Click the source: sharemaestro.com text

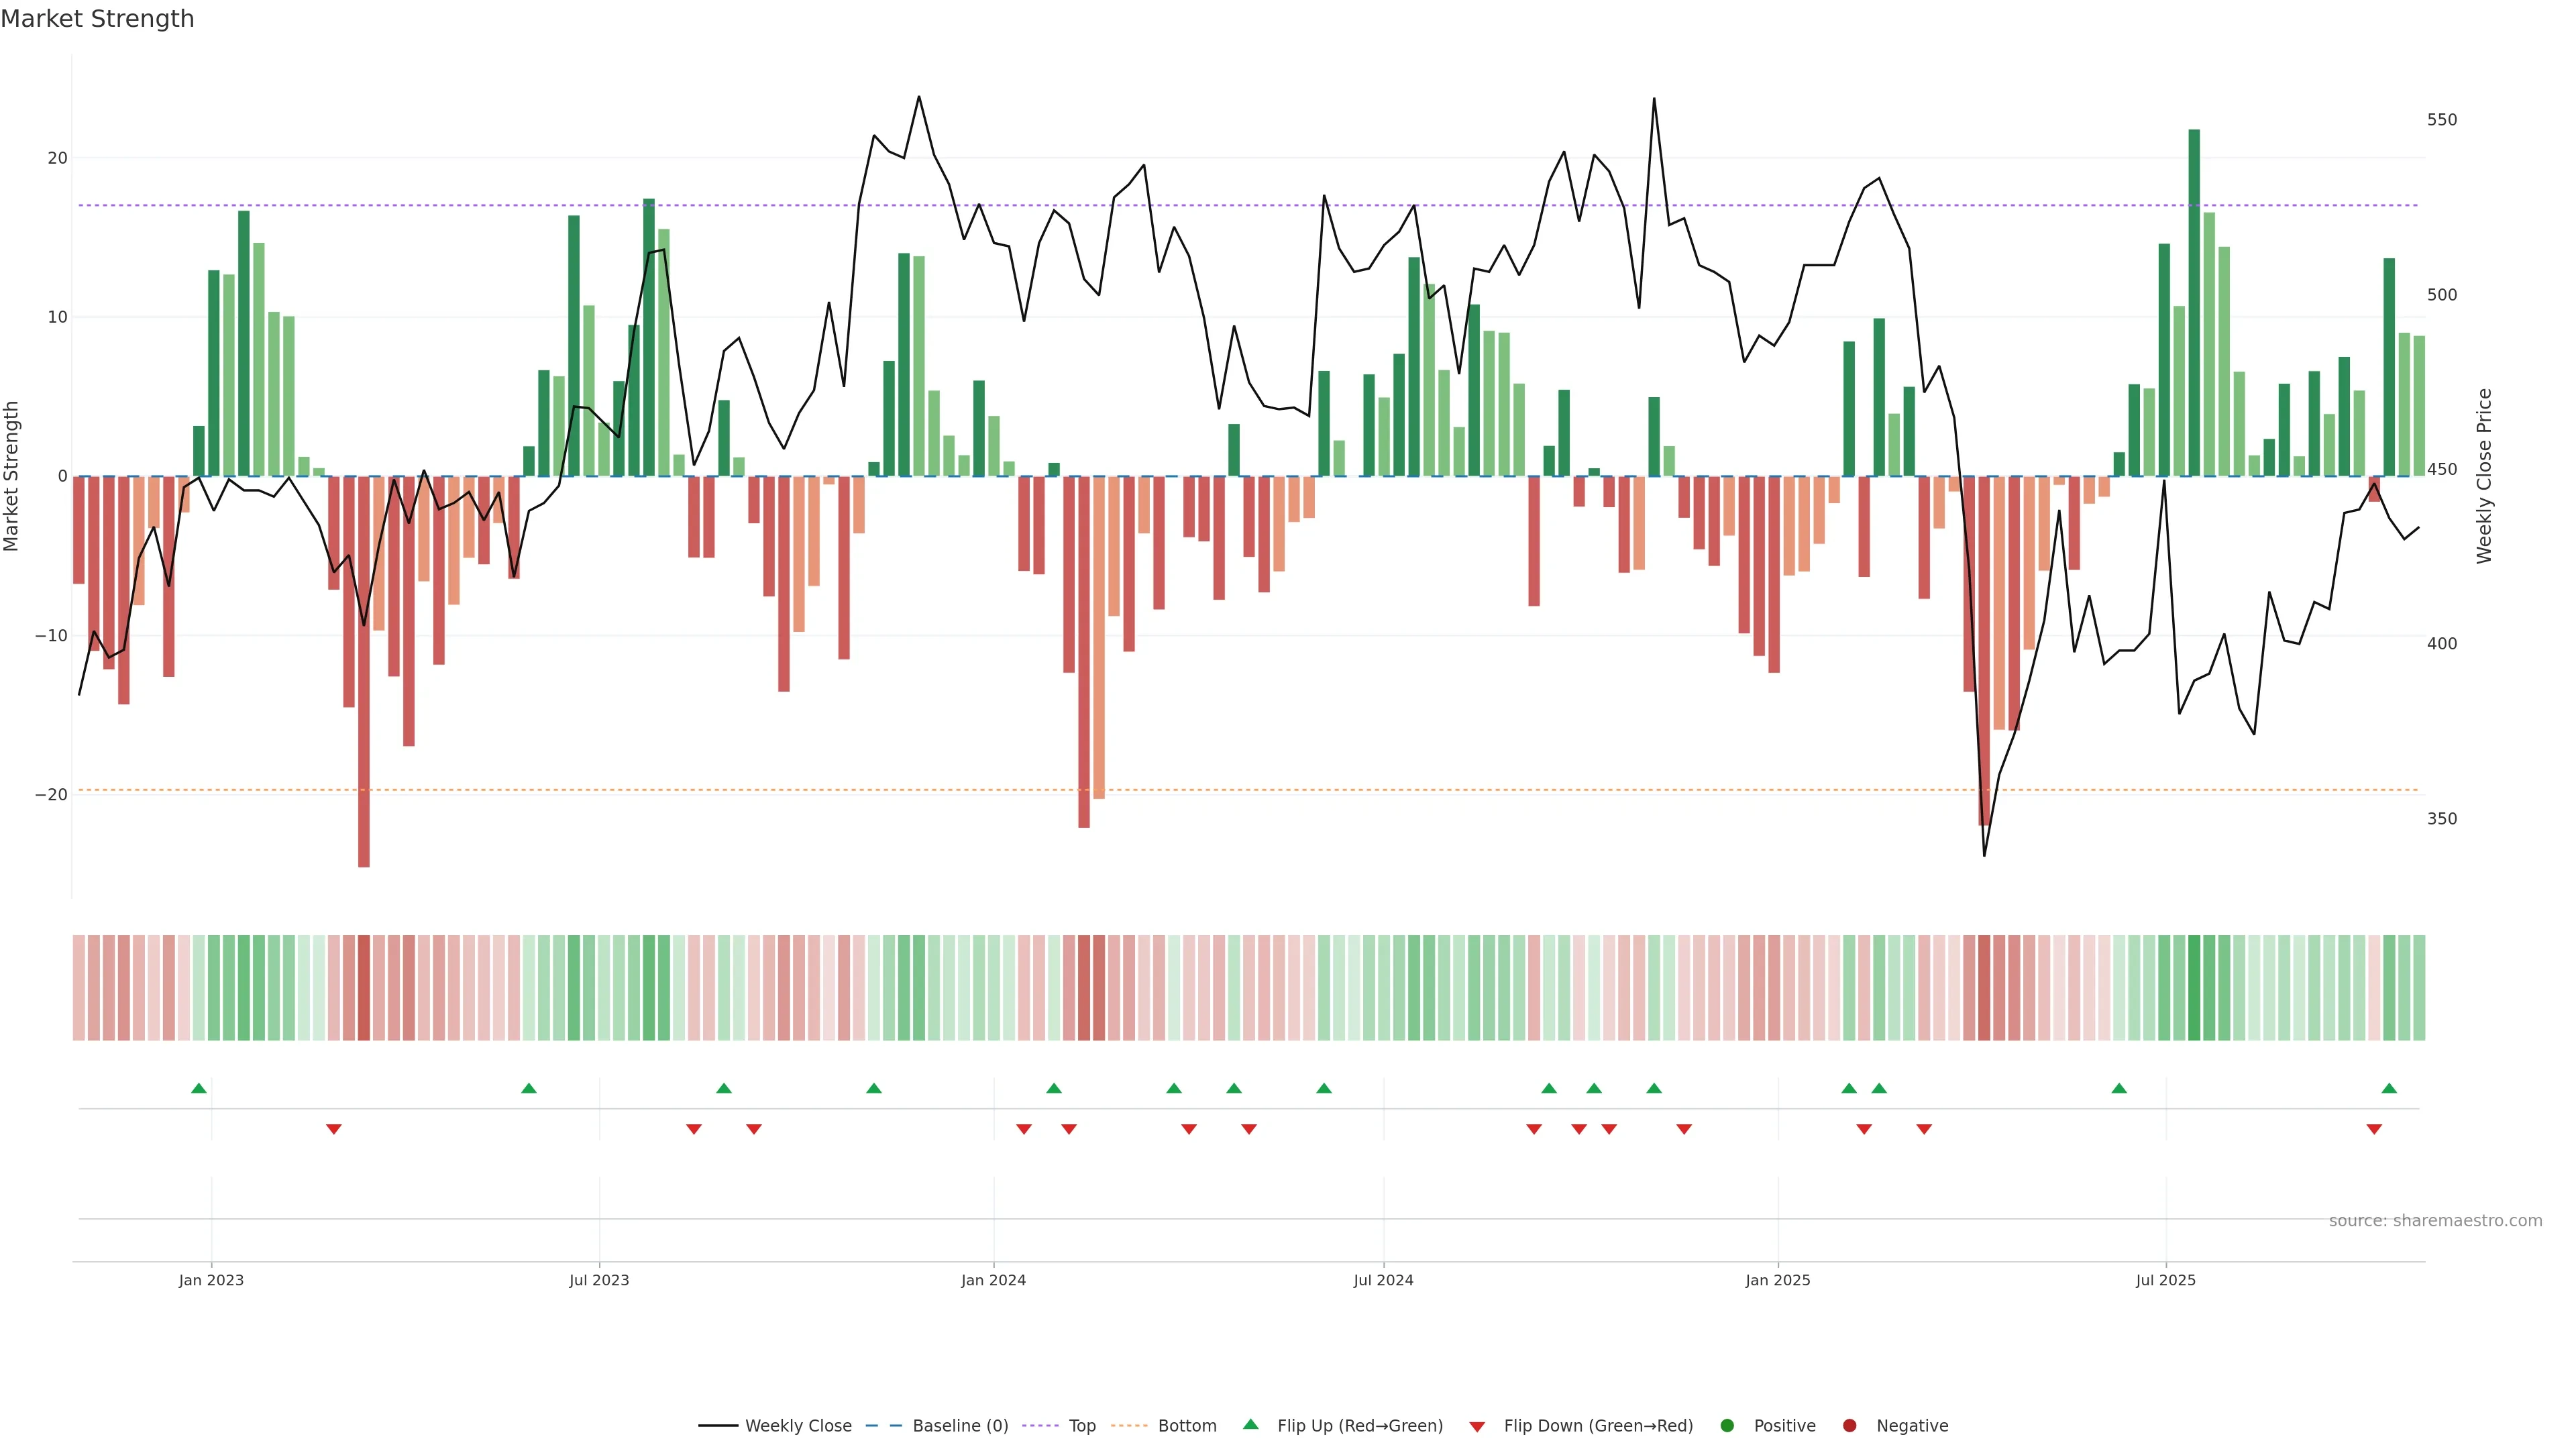(2435, 1220)
